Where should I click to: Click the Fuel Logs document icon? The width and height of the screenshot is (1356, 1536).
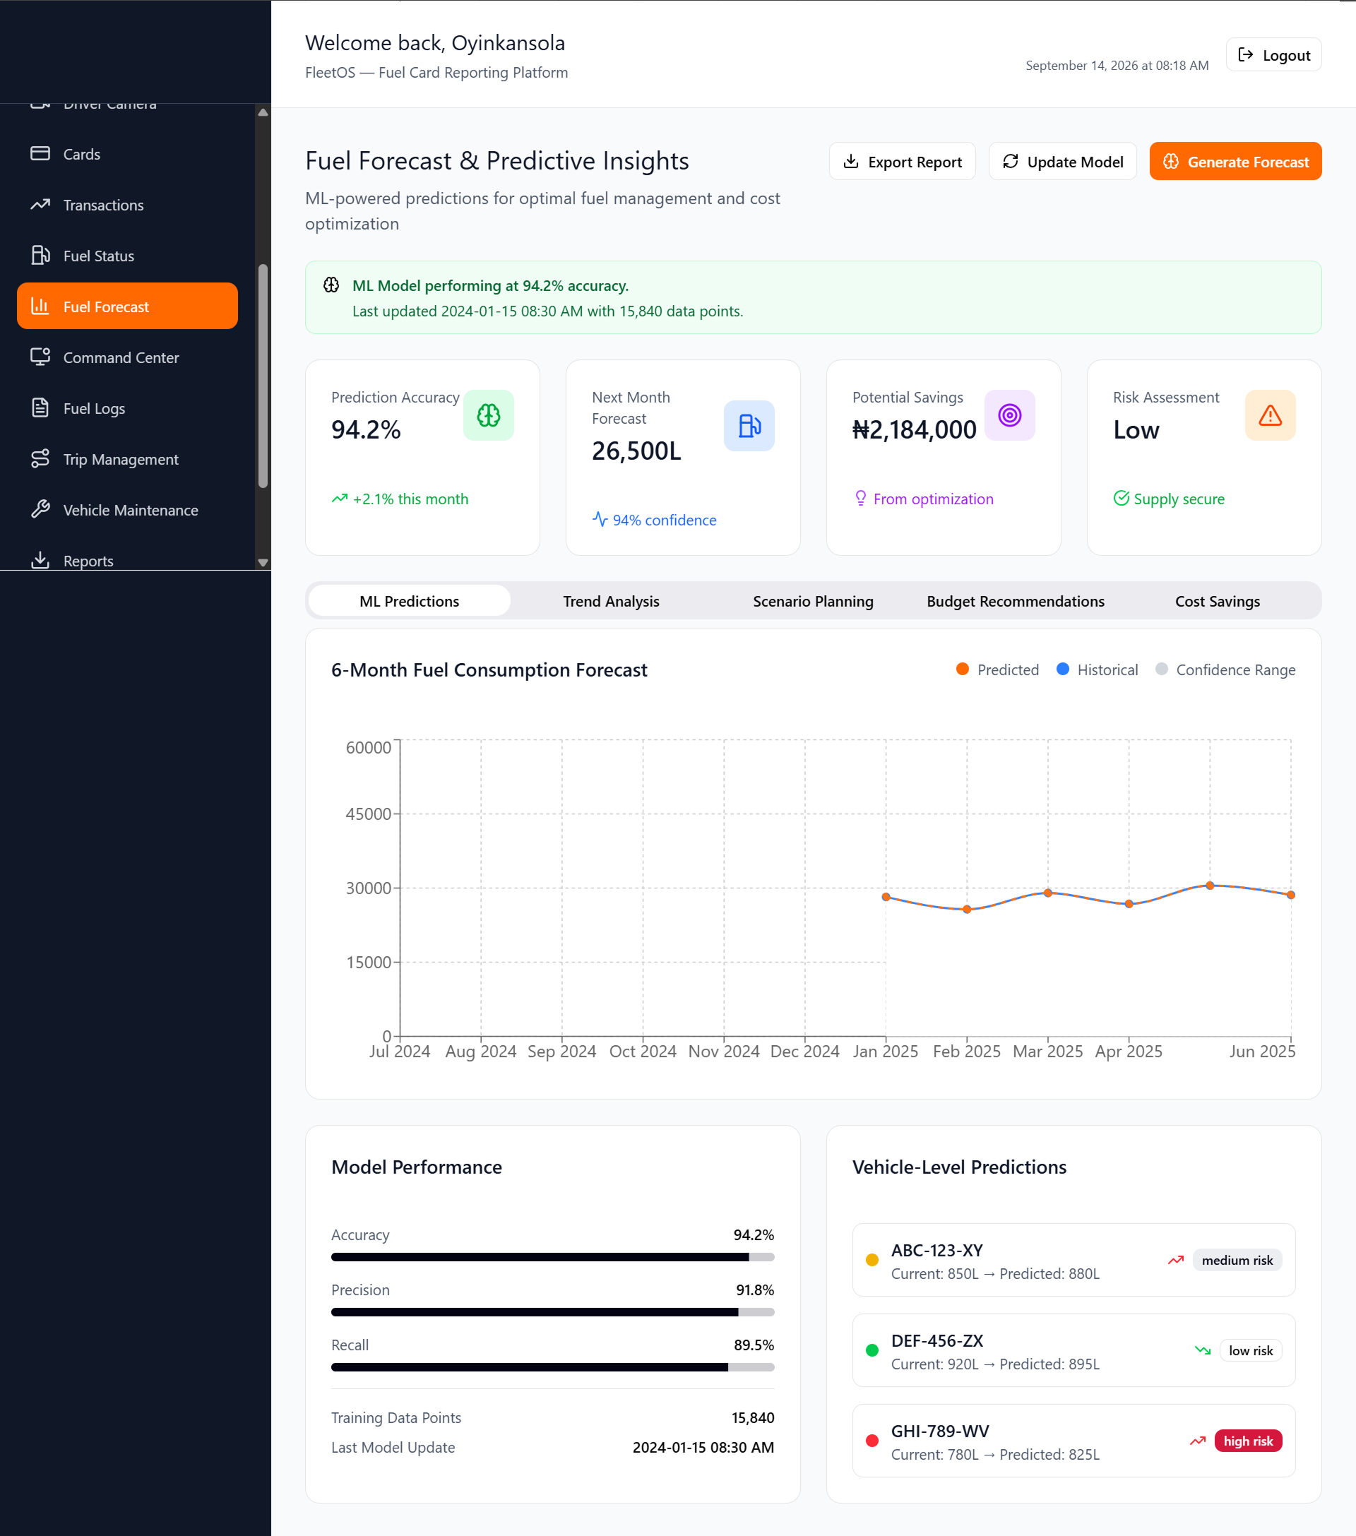(40, 408)
